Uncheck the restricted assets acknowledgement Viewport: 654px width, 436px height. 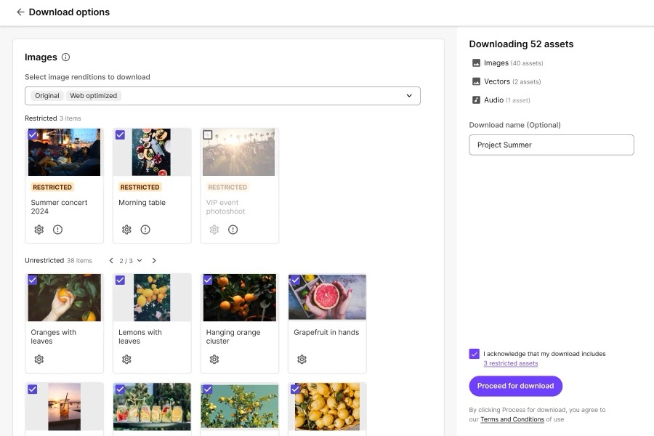(x=475, y=354)
